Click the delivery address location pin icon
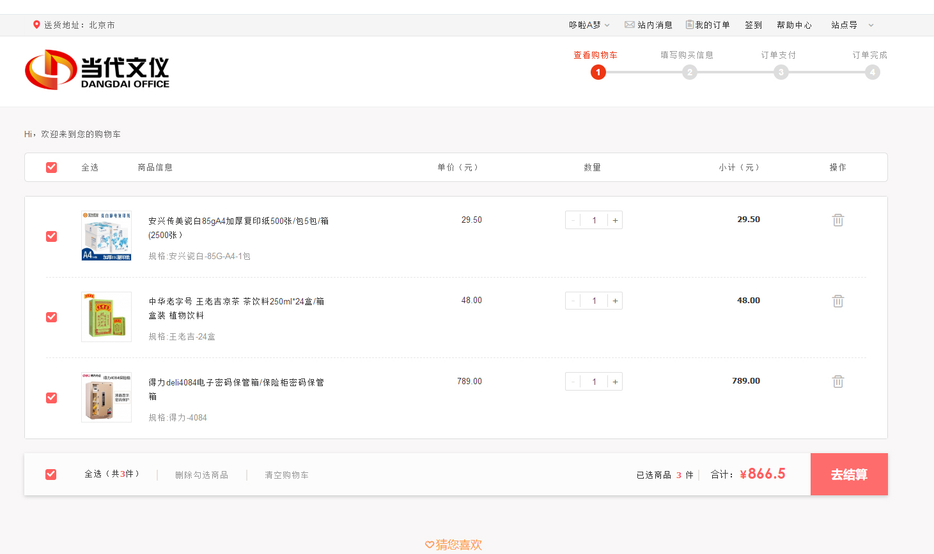This screenshot has width=934, height=554. pyautogui.click(x=36, y=24)
